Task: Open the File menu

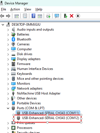Action: pyautogui.click(x=4, y=9)
